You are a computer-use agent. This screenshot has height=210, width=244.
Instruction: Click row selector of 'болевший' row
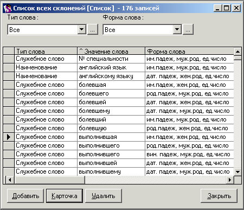(9, 119)
